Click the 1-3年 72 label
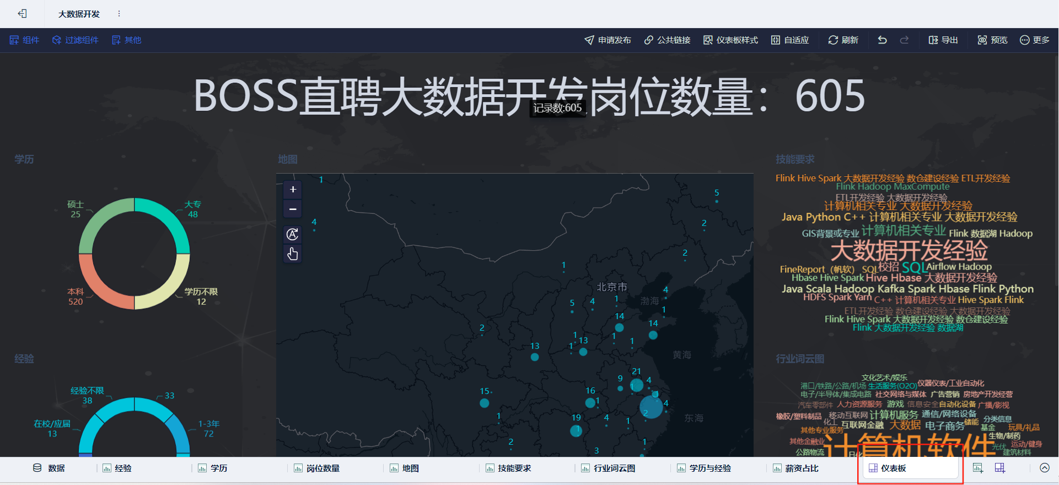The image size is (1059, 485). [209, 429]
